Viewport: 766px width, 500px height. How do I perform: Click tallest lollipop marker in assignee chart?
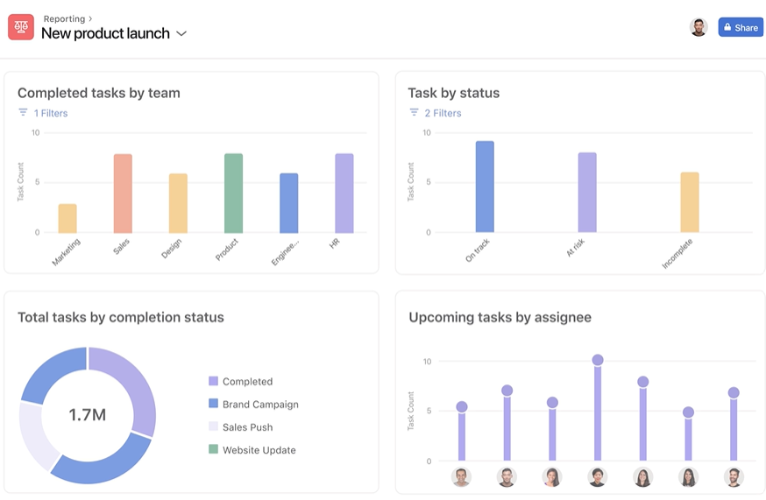(598, 361)
